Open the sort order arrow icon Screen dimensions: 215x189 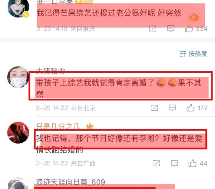(183, 54)
